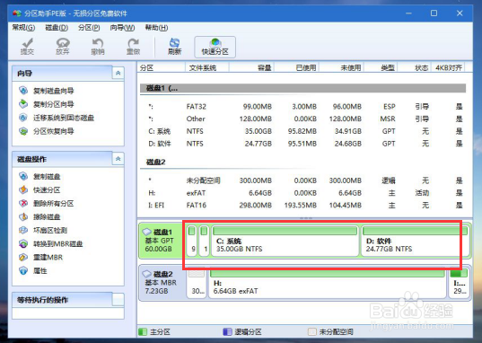The width and height of the screenshot is (482, 343).
Task: Select the I: partition block on 磁盘2
Action: (x=459, y=283)
